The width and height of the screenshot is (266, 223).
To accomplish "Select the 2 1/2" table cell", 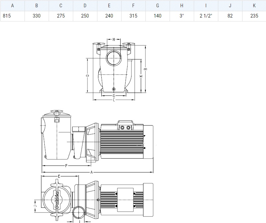I will (x=206, y=16).
